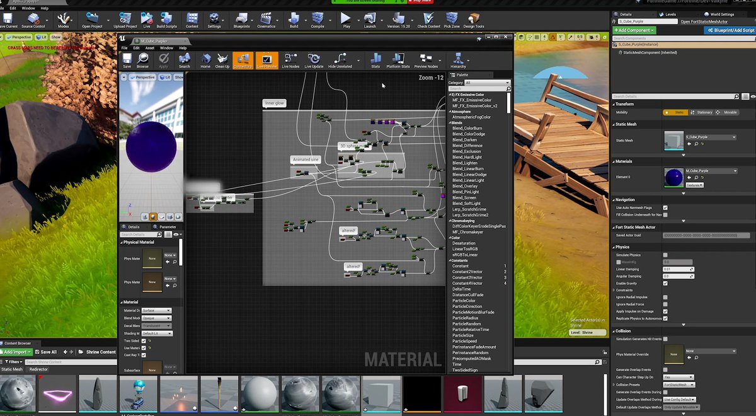Click Search in material editor toolbar
This screenshot has height=416, width=756.
click(x=184, y=61)
